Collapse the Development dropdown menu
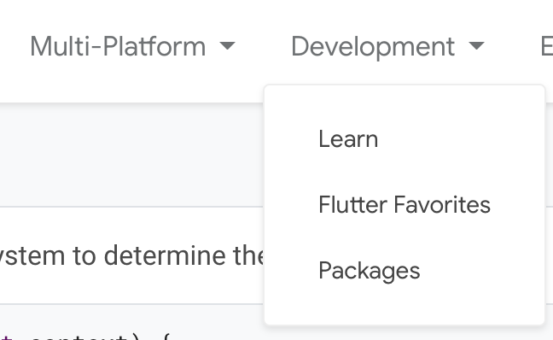 [387, 46]
